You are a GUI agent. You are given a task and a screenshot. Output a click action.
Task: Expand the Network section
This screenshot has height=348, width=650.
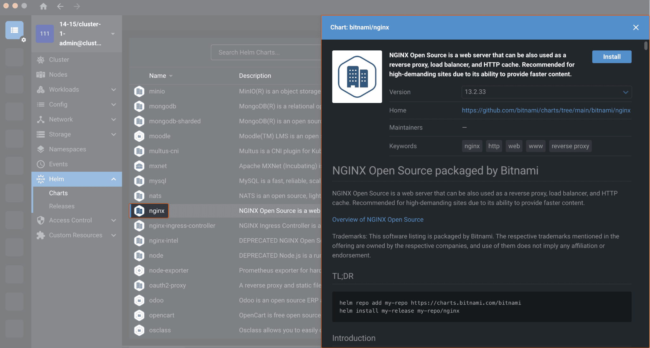click(114, 119)
